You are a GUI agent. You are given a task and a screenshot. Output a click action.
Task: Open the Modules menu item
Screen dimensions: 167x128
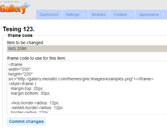click(x=99, y=14)
